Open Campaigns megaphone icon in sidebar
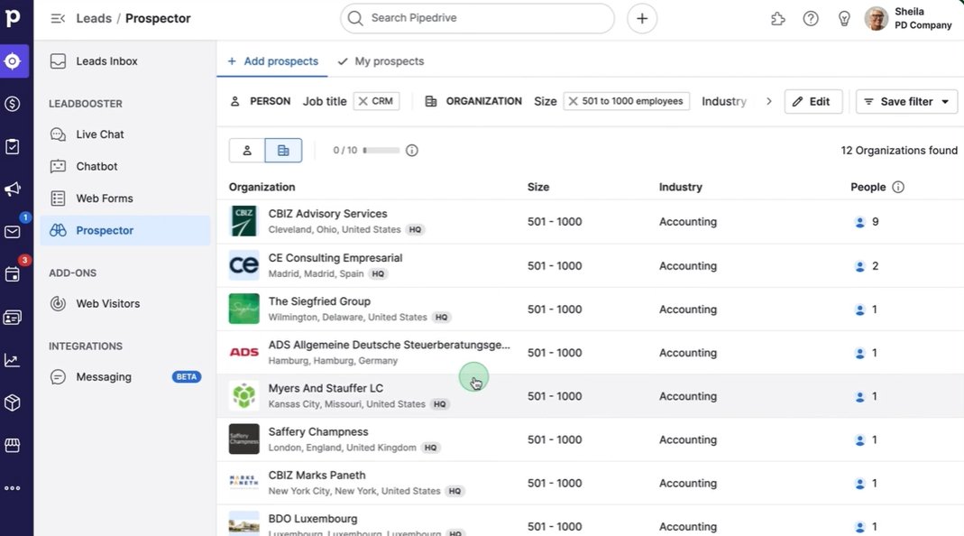This screenshot has height=536, width=964. pyautogui.click(x=13, y=189)
